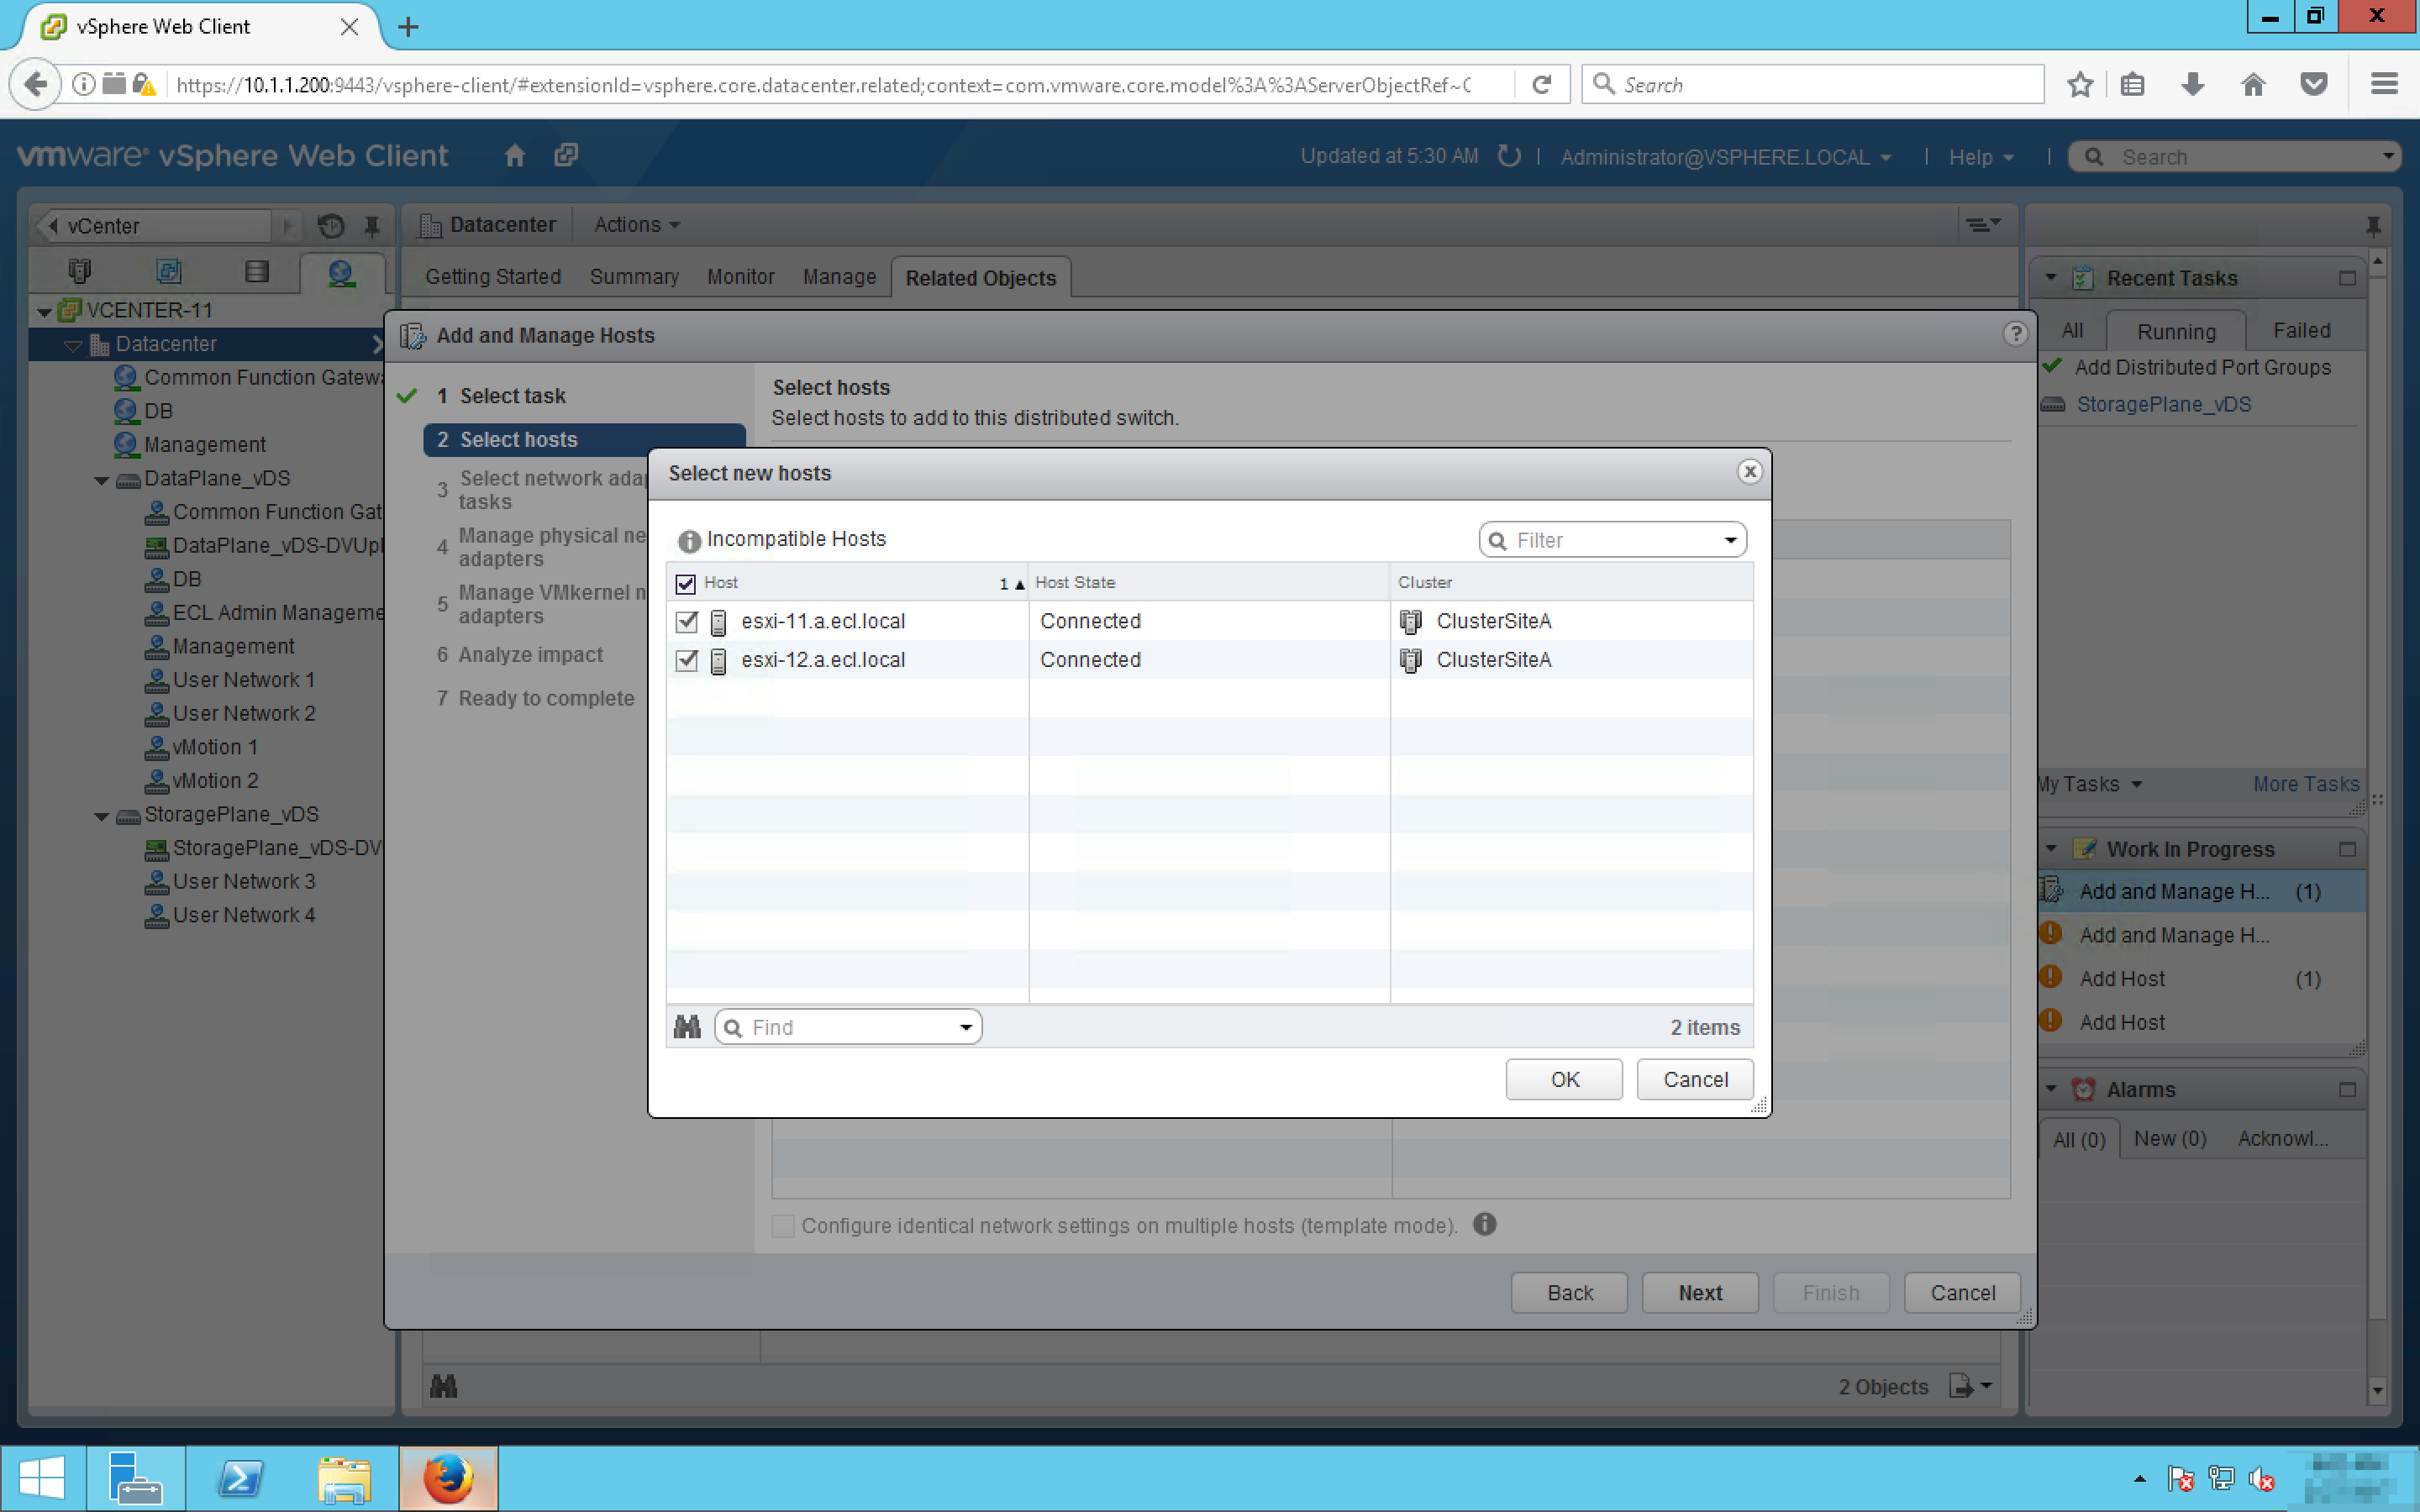Screen dimensions: 2420x1512
Task: Open the Monitor tab
Action: pyautogui.click(x=740, y=277)
